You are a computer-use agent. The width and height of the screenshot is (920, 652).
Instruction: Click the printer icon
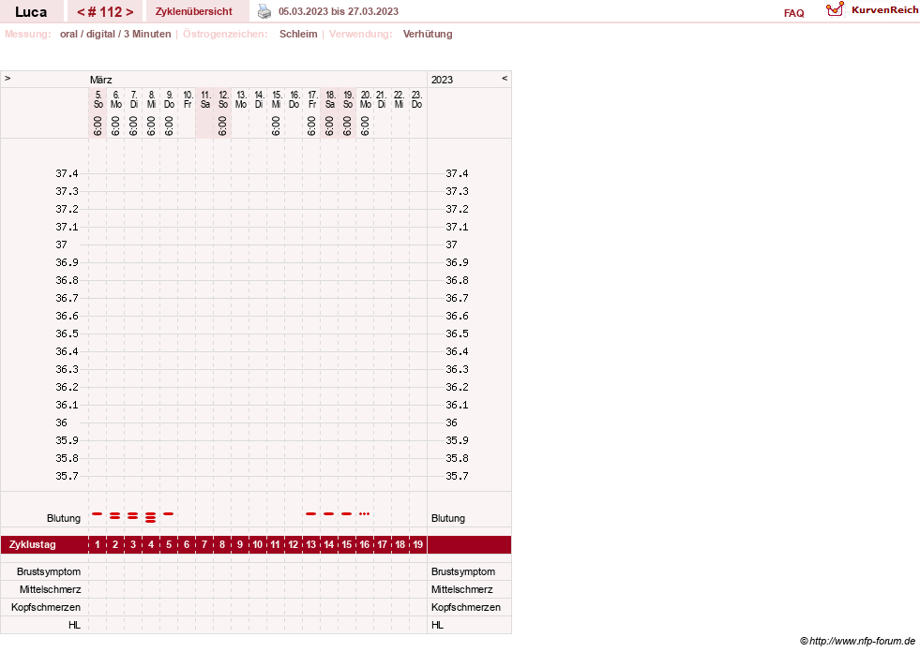pyautogui.click(x=264, y=11)
